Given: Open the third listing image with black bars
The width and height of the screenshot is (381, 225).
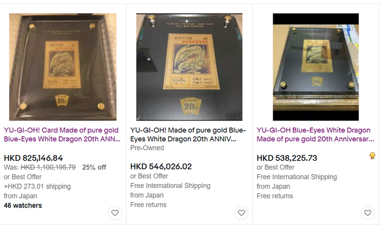Looking at the screenshot, I should tap(316, 67).
